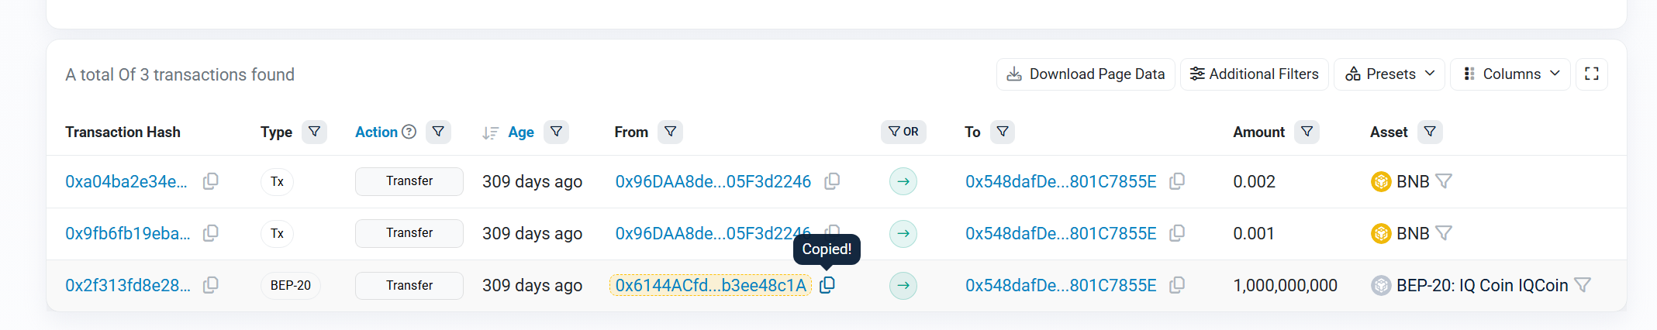Open the Amount column filter
The width and height of the screenshot is (1657, 330).
1307,132
